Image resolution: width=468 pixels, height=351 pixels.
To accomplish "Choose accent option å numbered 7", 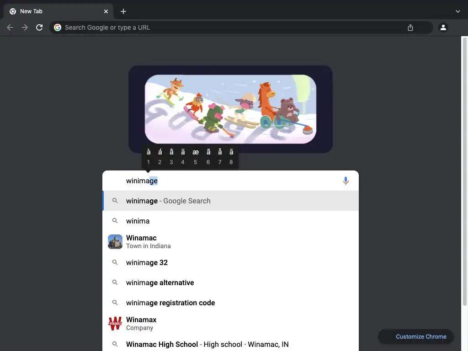I will [x=220, y=157].
